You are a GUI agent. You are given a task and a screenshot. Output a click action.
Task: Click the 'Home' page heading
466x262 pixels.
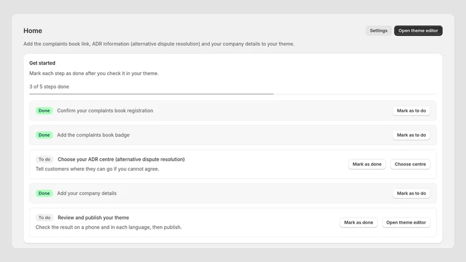(33, 31)
